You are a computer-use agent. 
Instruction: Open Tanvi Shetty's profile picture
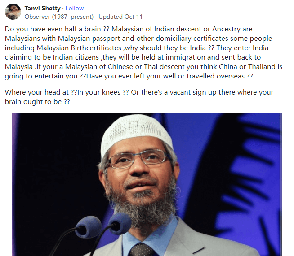(x=13, y=12)
